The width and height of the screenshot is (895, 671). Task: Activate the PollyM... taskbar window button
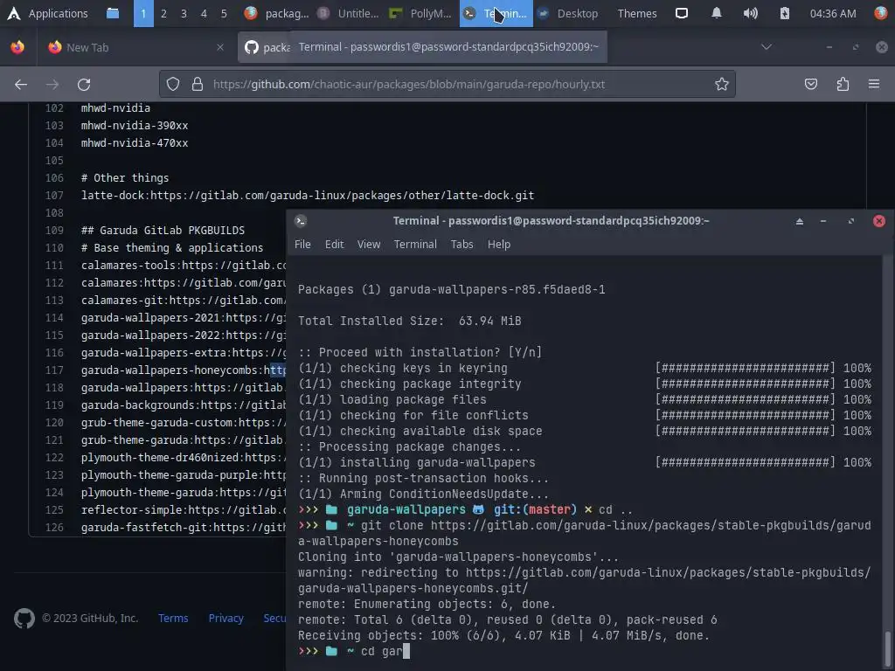420,13
